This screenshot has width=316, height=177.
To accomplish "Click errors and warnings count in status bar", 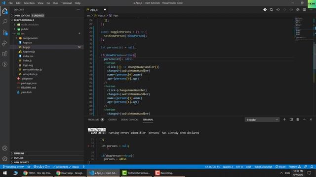I will (41, 167).
